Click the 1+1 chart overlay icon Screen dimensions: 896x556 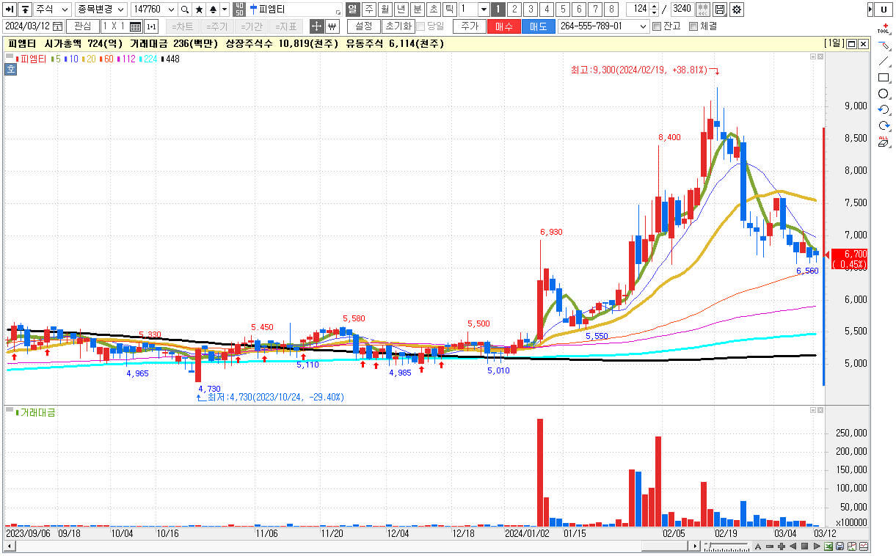(x=151, y=26)
